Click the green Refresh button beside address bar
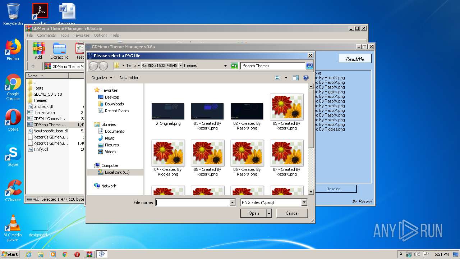This screenshot has height=259, width=460. [x=234, y=66]
